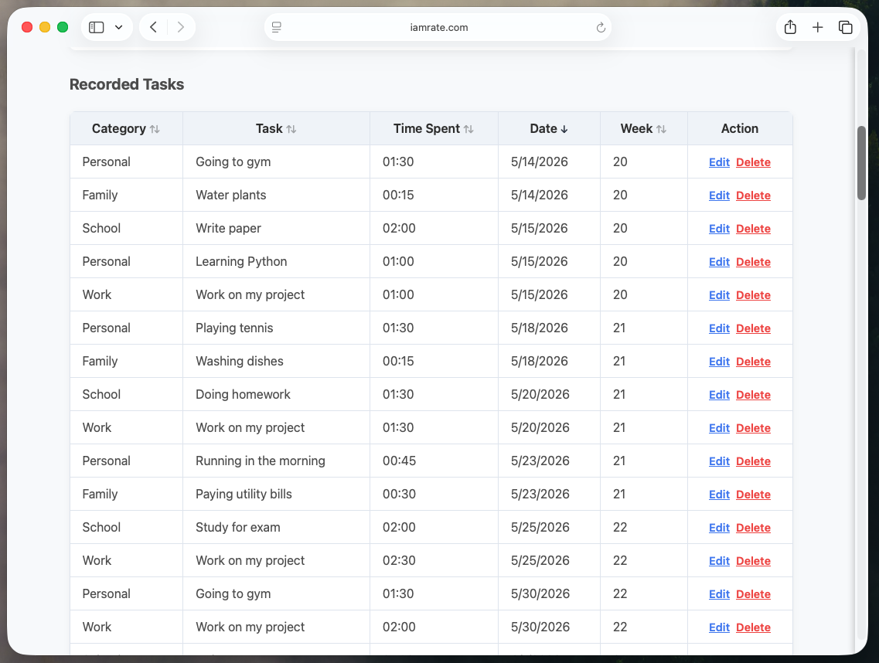Click the 02:30 time spent cell
Viewport: 879px width, 663px height.
(434, 560)
